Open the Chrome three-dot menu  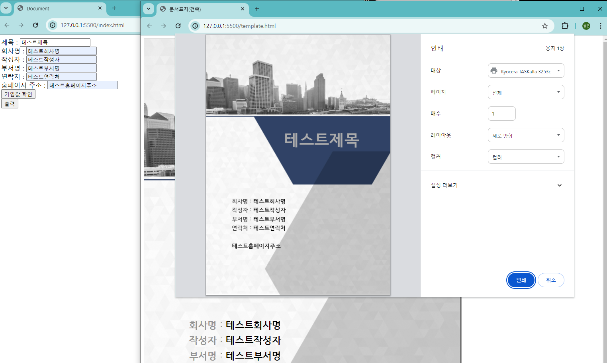[601, 26]
